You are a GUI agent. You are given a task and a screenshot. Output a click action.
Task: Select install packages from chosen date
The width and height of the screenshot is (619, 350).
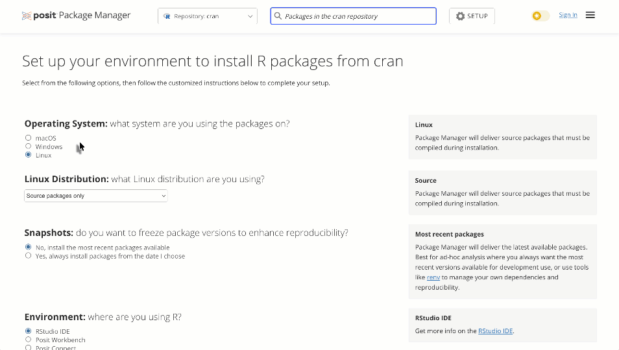(x=28, y=256)
